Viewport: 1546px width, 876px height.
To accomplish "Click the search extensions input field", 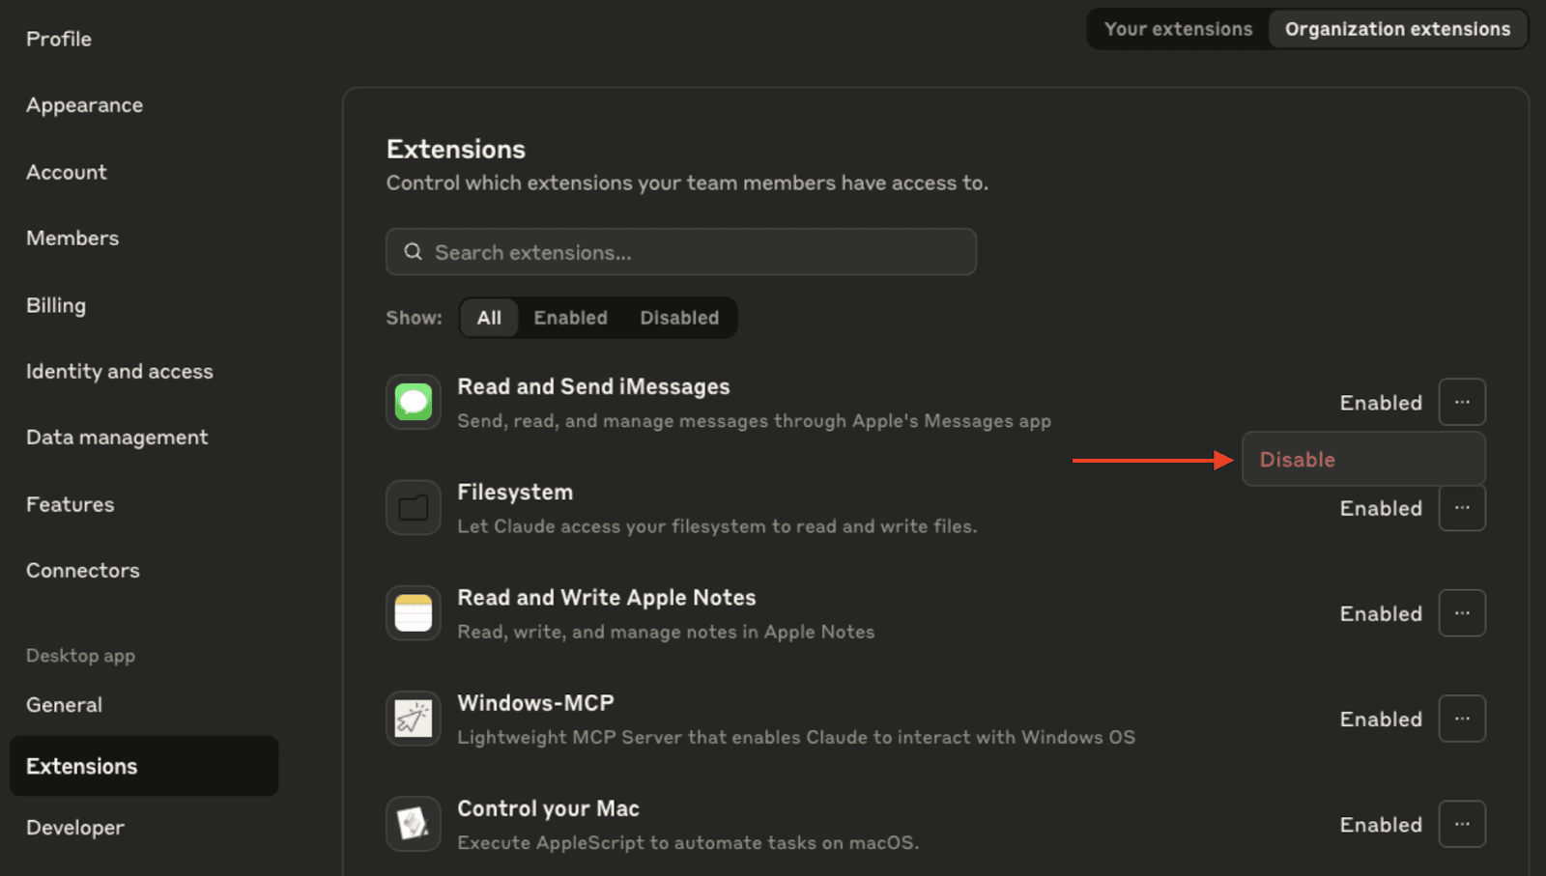I will pyautogui.click(x=681, y=251).
